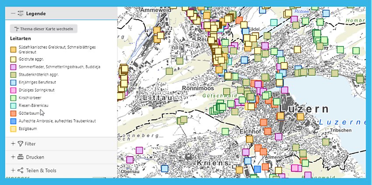
Task: Click the Götterbaum legend swatch
Action: tap(13, 113)
